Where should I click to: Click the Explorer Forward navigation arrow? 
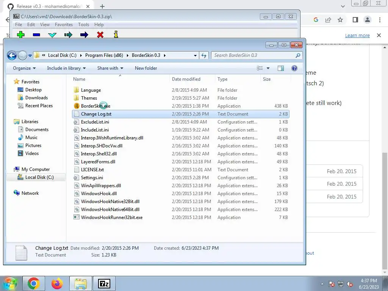(22, 55)
